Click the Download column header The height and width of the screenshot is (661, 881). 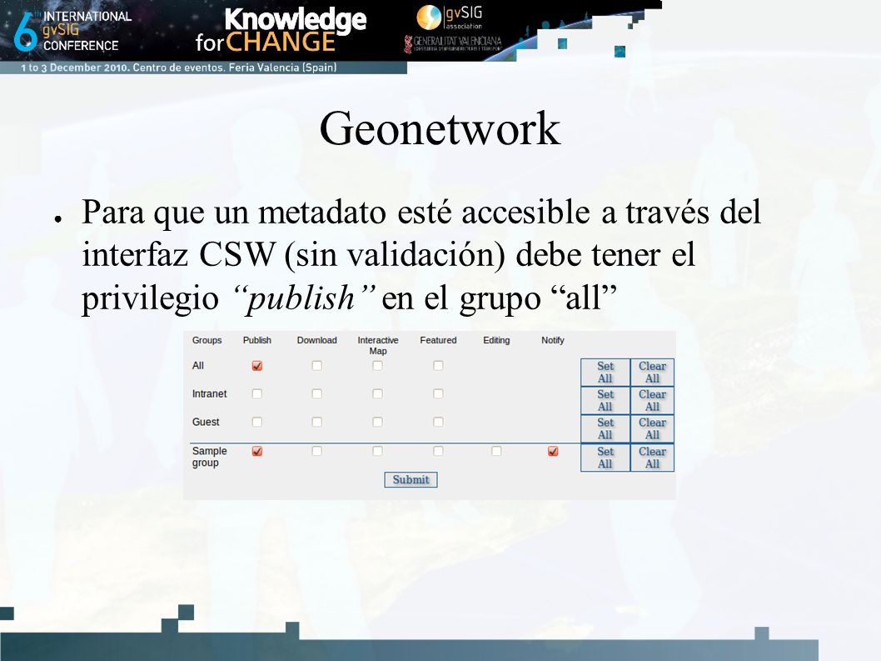(317, 340)
